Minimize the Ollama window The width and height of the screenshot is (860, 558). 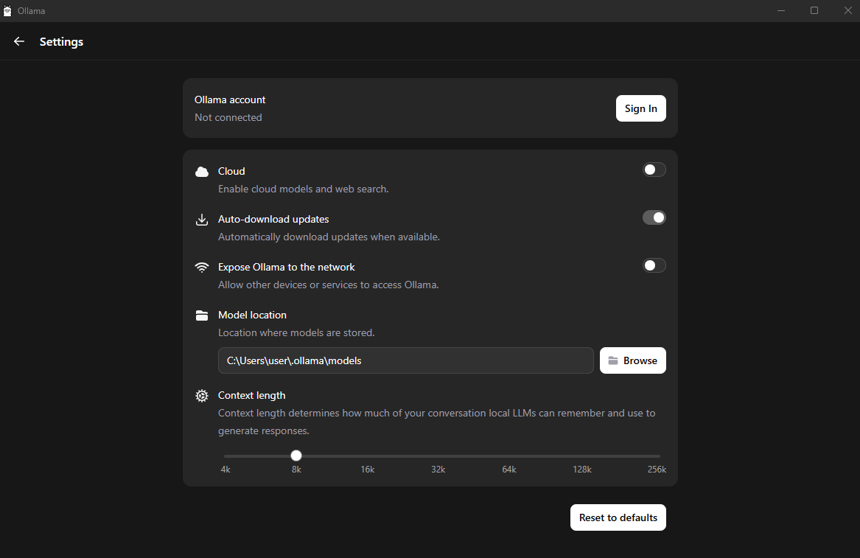click(781, 11)
